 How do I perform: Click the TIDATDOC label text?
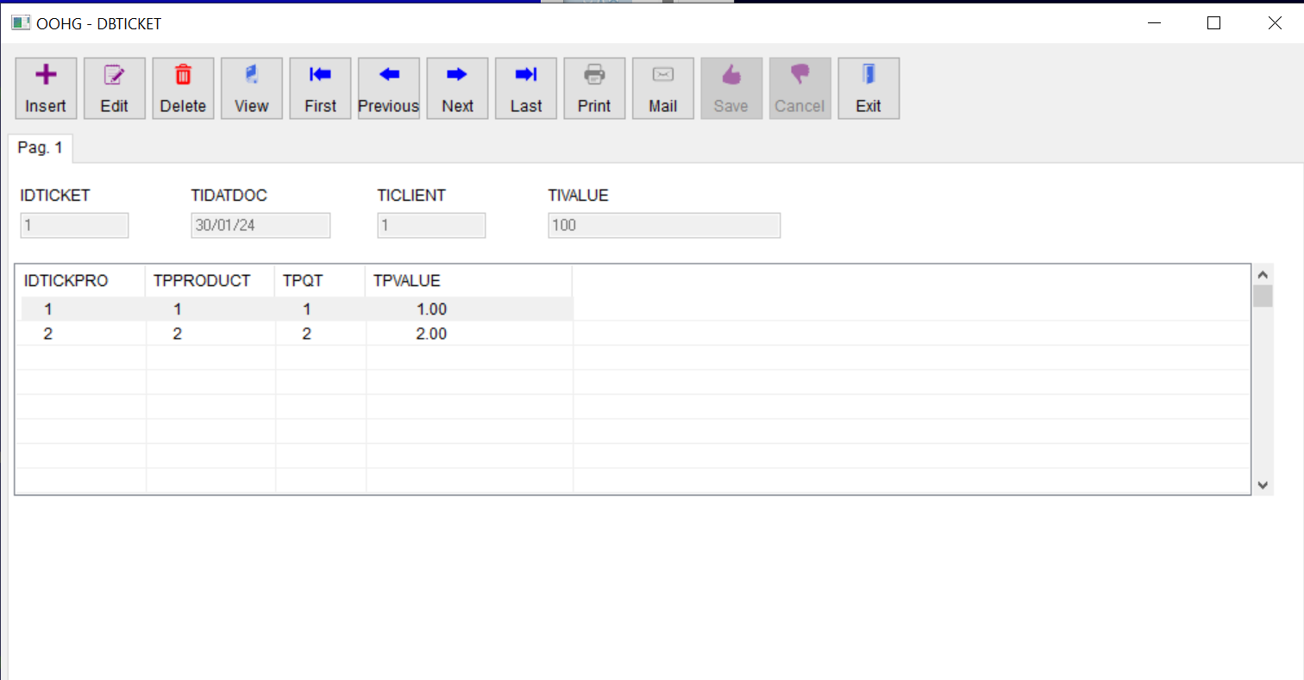pyautogui.click(x=229, y=196)
